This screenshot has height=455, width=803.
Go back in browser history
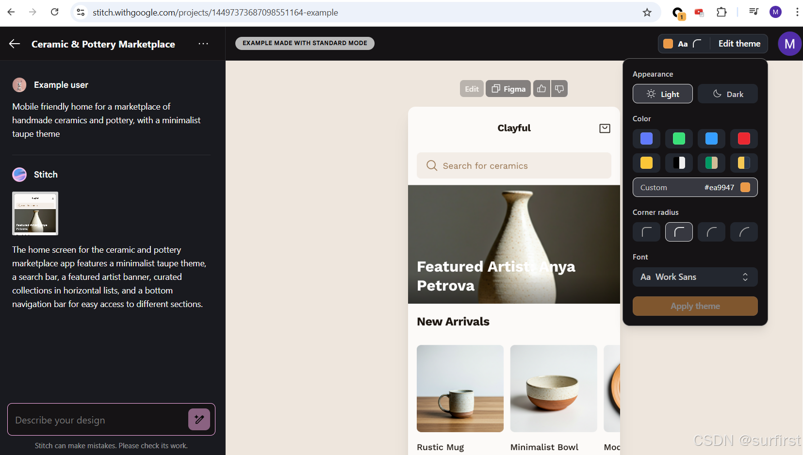[11, 12]
